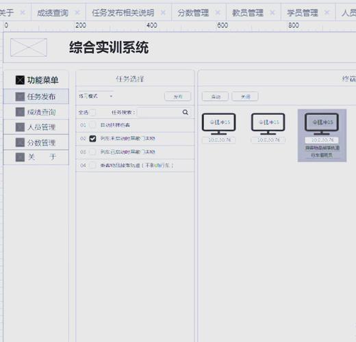Open 人员管理 from the left function menu
This screenshot has width=356, height=342.
pyautogui.click(x=36, y=127)
